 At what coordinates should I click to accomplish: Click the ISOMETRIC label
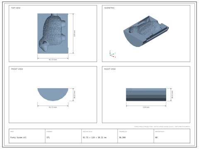click(109, 8)
